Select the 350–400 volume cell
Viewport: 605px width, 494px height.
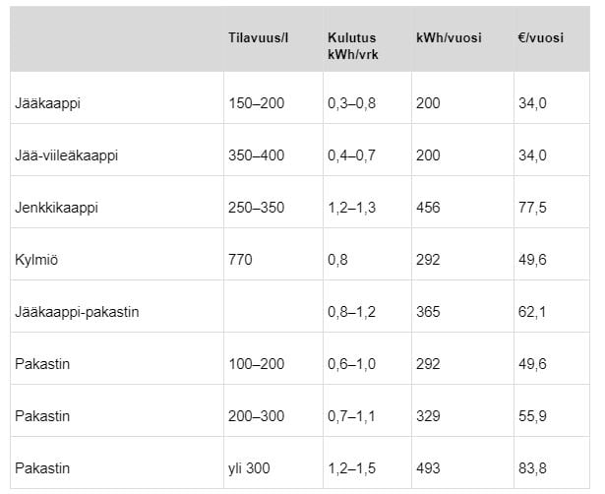click(256, 155)
